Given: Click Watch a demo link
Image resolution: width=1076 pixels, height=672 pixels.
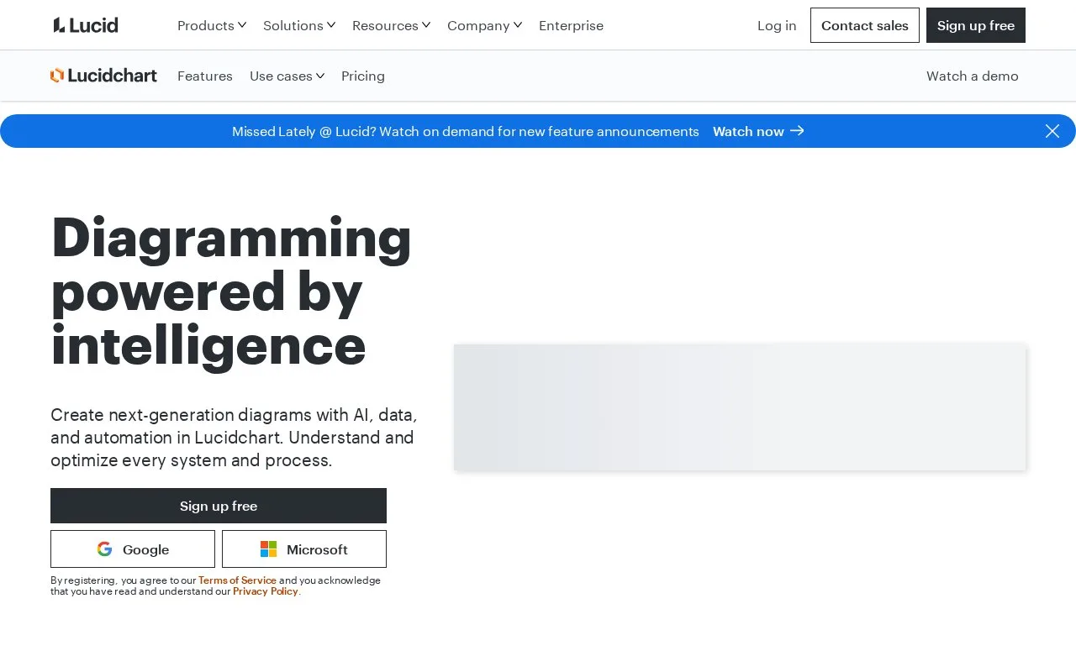Looking at the screenshot, I should [973, 76].
